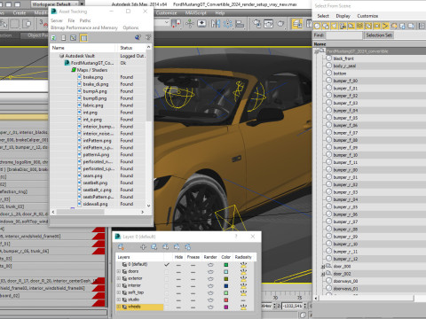Open Customize menu in Select From Scene
This screenshot has width=426, height=319.
point(367,16)
